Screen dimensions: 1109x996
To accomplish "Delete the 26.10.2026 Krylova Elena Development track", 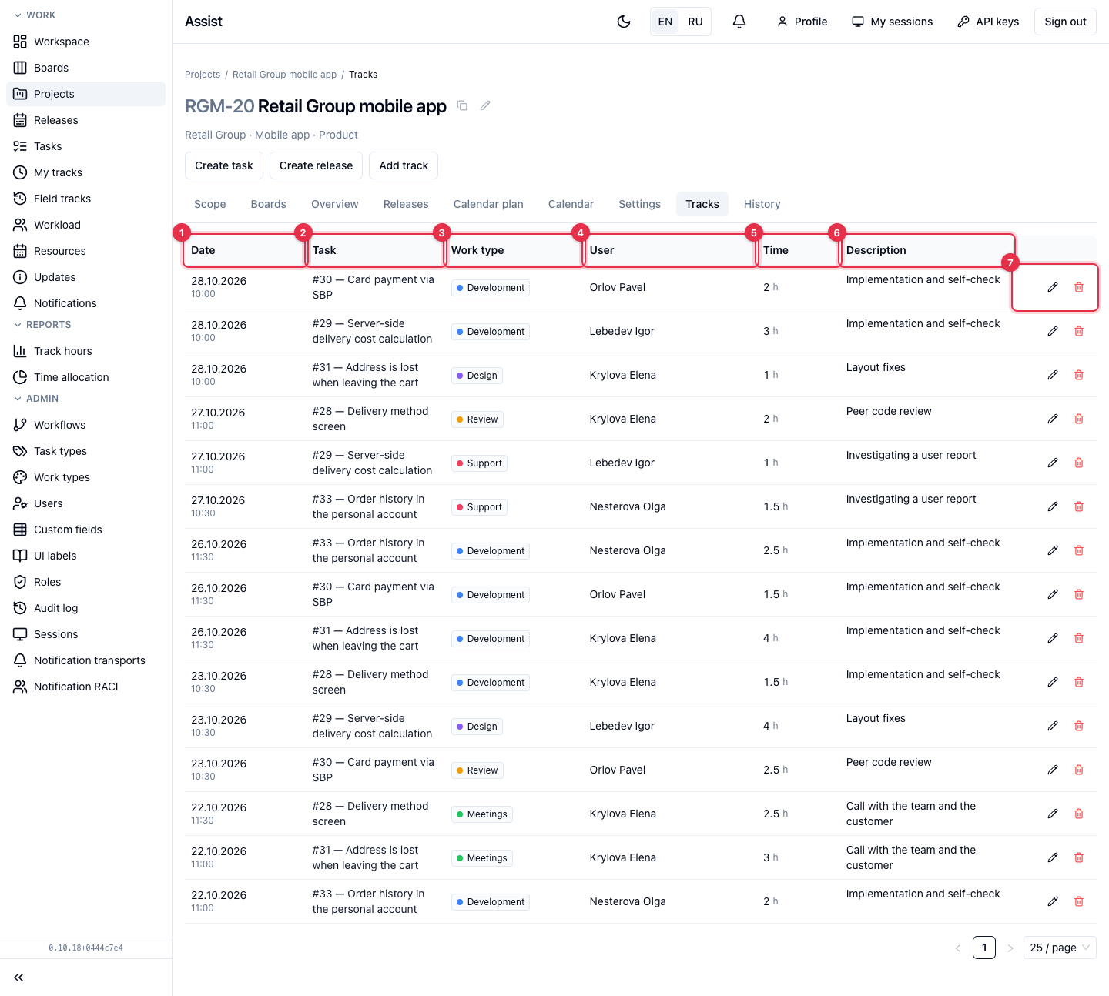I will [1079, 638].
